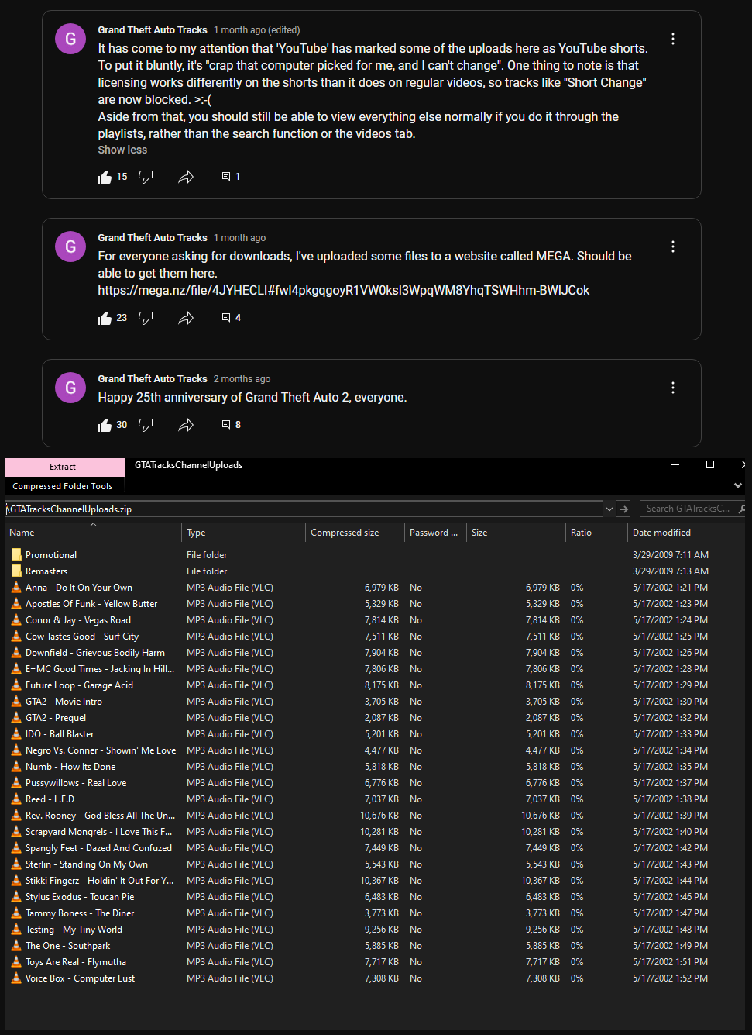Click channel avatar on the YouTube shorts comment
This screenshot has width=752, height=1035.
70,39
